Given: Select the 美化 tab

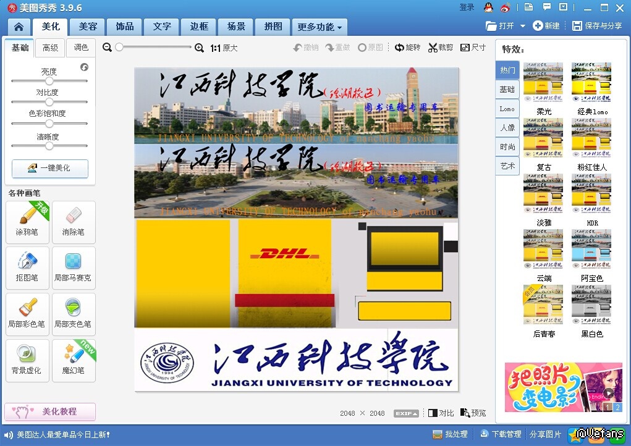Looking at the screenshot, I should tap(50, 27).
